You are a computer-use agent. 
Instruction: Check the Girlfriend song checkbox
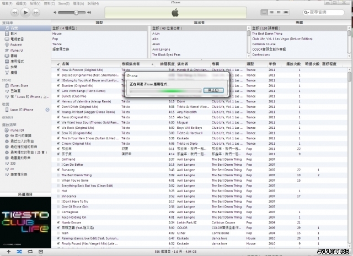(x=58, y=159)
